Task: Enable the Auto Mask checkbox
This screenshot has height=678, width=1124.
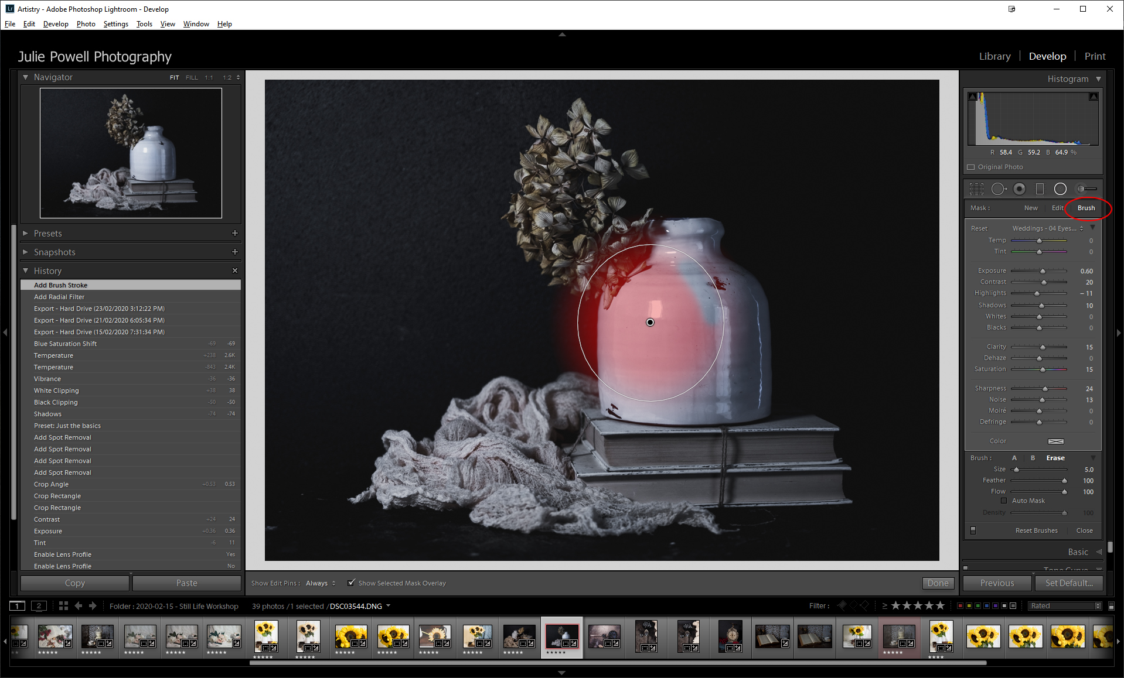Action: [1004, 501]
